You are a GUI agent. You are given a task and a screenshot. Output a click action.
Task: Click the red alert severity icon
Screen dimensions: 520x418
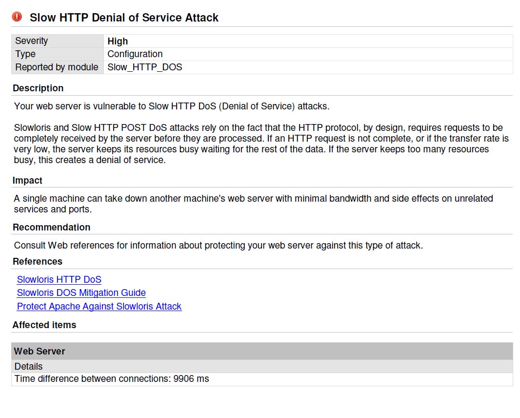(x=16, y=16)
